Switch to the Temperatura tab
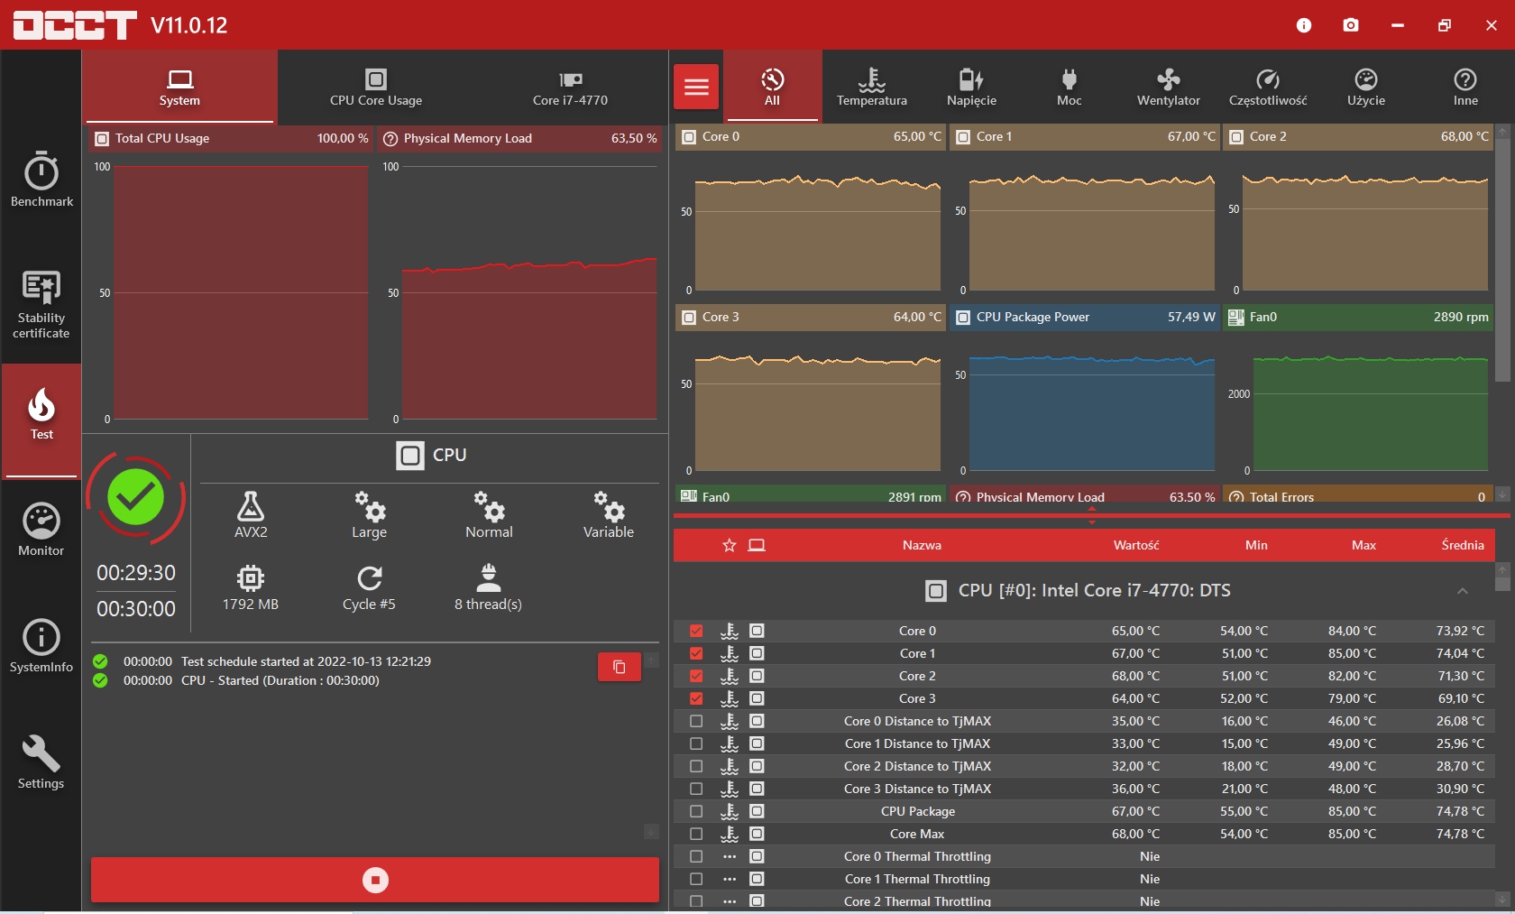 click(871, 87)
